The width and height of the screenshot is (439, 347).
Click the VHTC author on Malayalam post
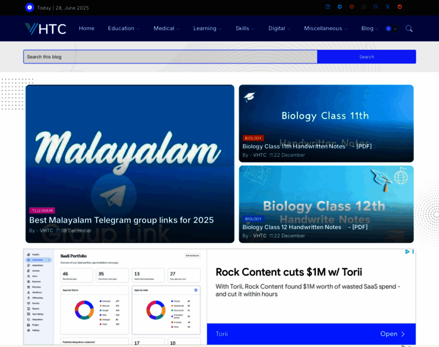click(46, 230)
